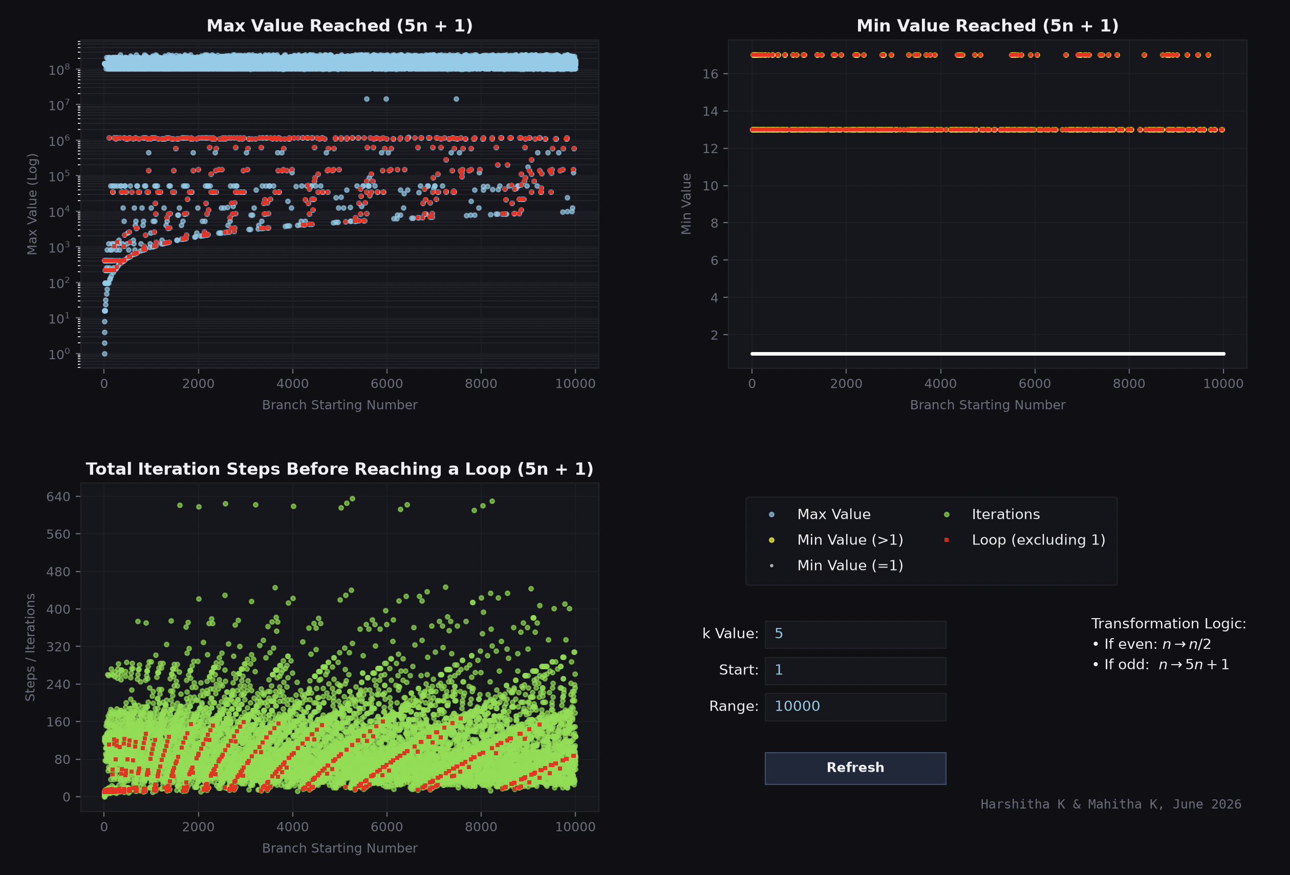Click the Loop (excluding 1) legend text
The height and width of the screenshot is (875, 1290).
coord(1039,540)
